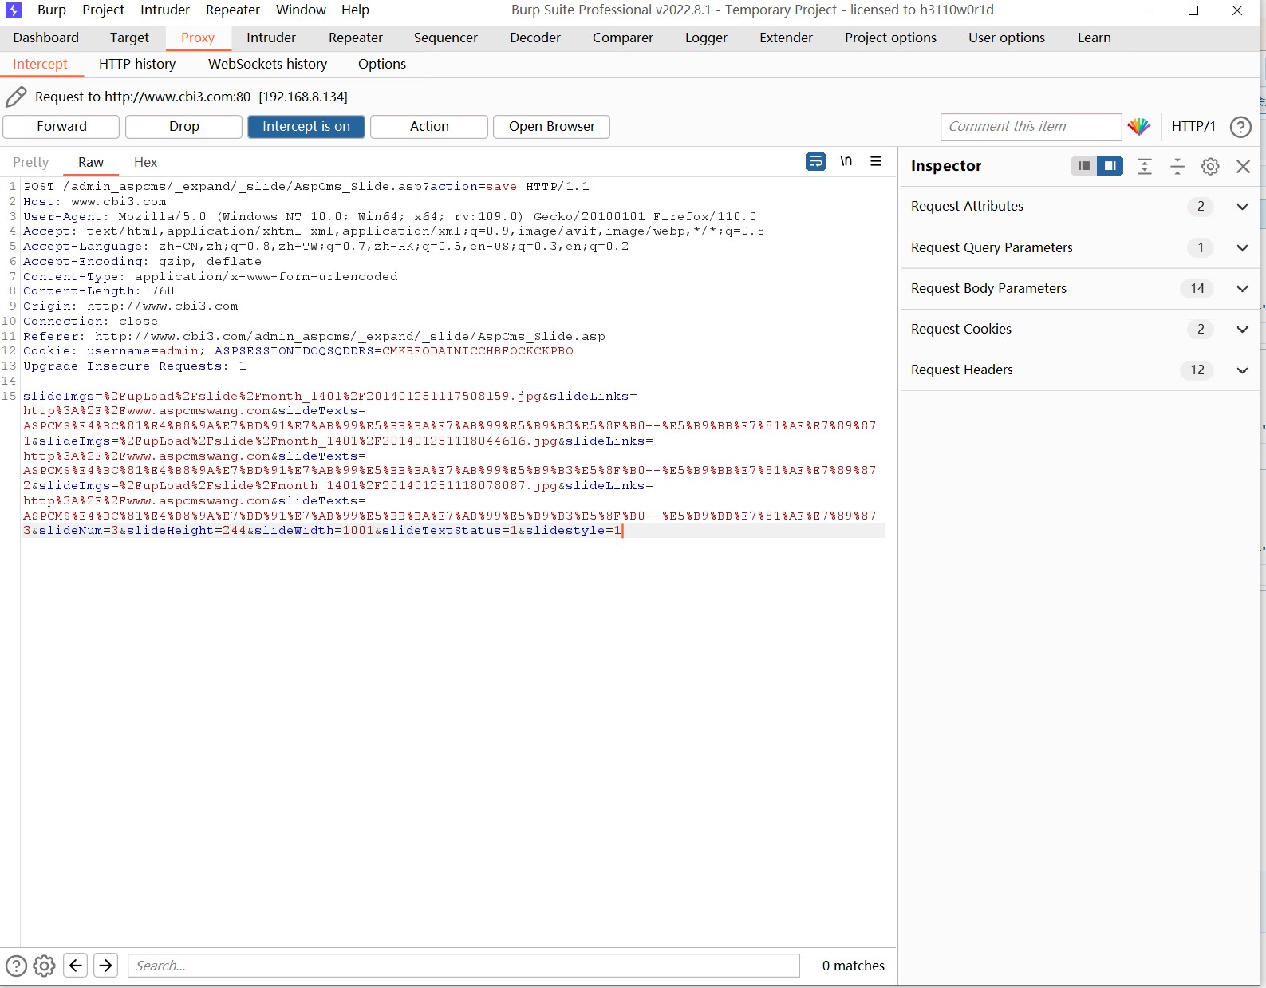
Task: Click the POST request line
Action: click(x=306, y=187)
